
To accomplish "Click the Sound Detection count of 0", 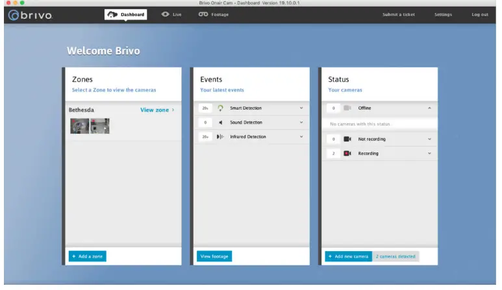I will (205, 123).
